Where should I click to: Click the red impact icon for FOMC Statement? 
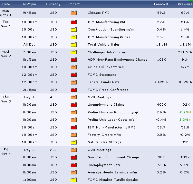(x=74, y=75)
